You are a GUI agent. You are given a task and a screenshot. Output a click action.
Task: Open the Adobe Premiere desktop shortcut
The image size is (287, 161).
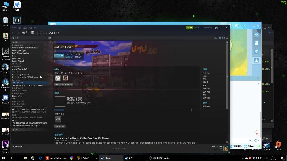[x=6, y=147]
